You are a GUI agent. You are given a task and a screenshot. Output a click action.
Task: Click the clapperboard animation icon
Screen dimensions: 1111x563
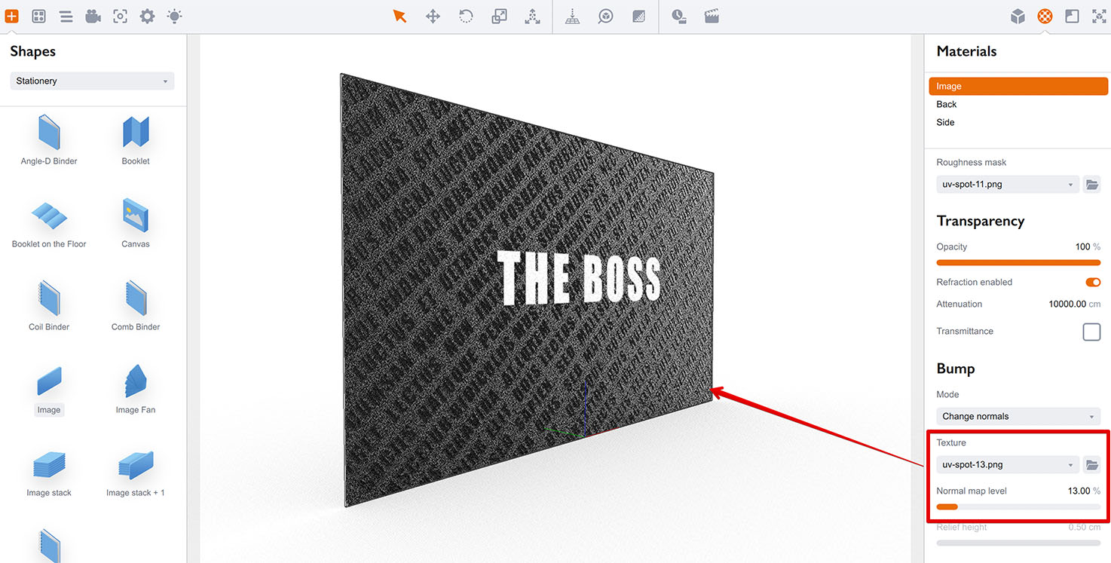(x=712, y=16)
